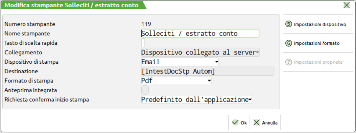Select the Impostazioni proprieta' entry

click(319, 62)
